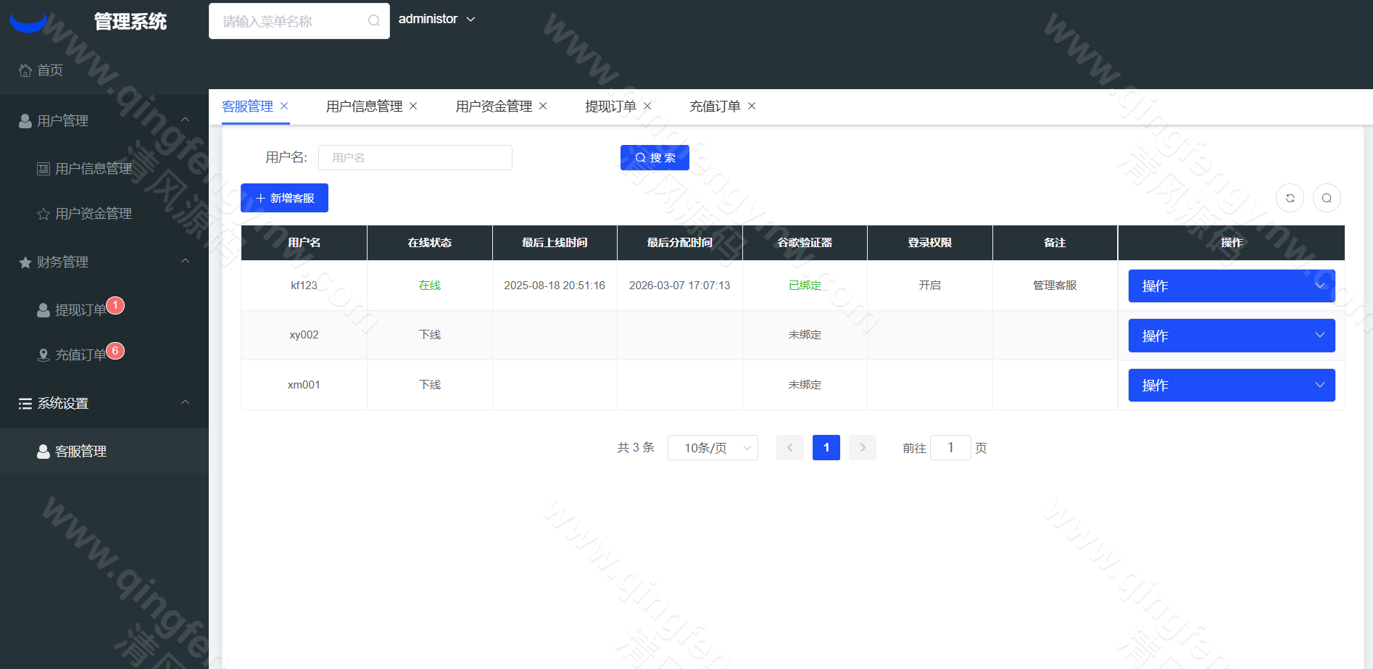Go to the next page arrow
This screenshot has height=669, width=1373.
tap(863, 448)
